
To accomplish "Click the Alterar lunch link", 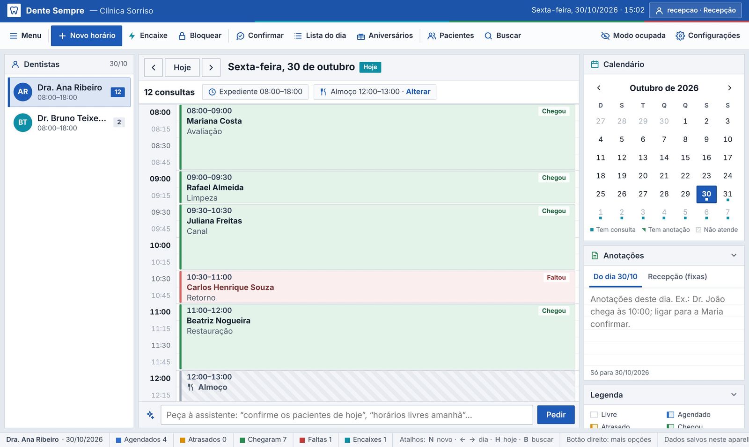I will (x=418, y=92).
